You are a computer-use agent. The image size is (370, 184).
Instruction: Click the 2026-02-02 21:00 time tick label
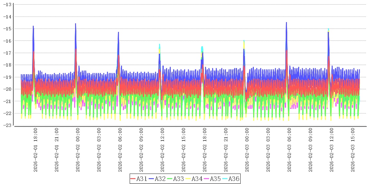click(x=226, y=150)
